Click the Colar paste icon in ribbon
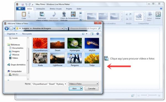The width and height of the screenshot is (166, 102). 24,14
